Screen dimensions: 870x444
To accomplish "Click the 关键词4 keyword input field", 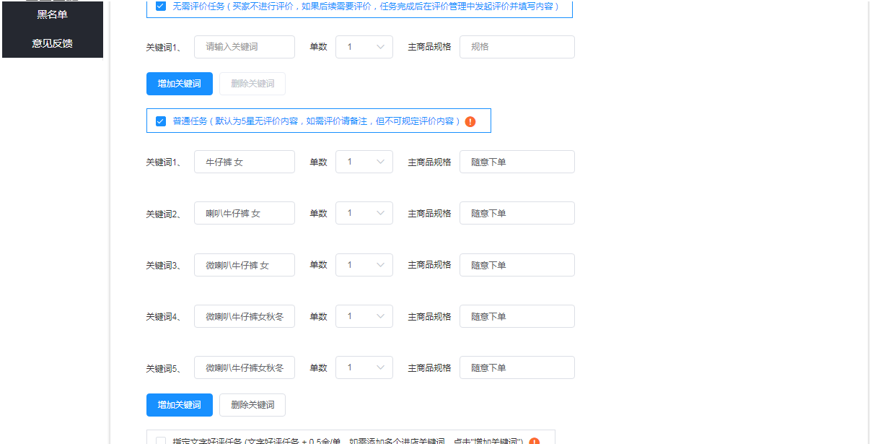I will tap(244, 316).
